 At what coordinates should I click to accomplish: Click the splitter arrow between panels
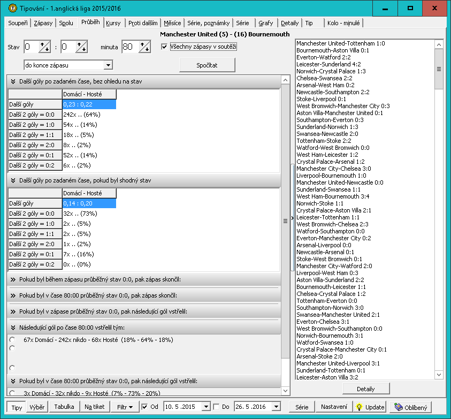[293, 218]
